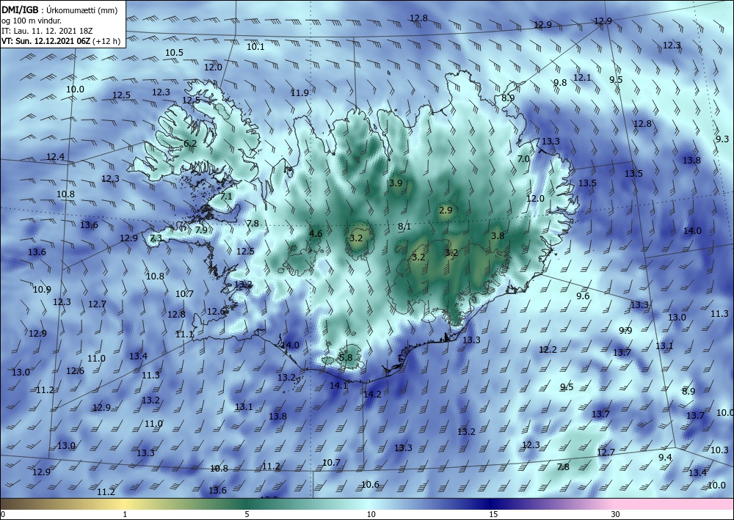This screenshot has height=520, width=734.
Task: Click the map value "9.8"
Action: [x=560, y=82]
